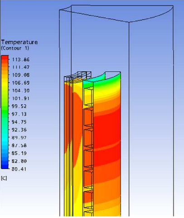Click the 99.52 legend value
The width and height of the screenshot is (184, 218).
coord(19,106)
